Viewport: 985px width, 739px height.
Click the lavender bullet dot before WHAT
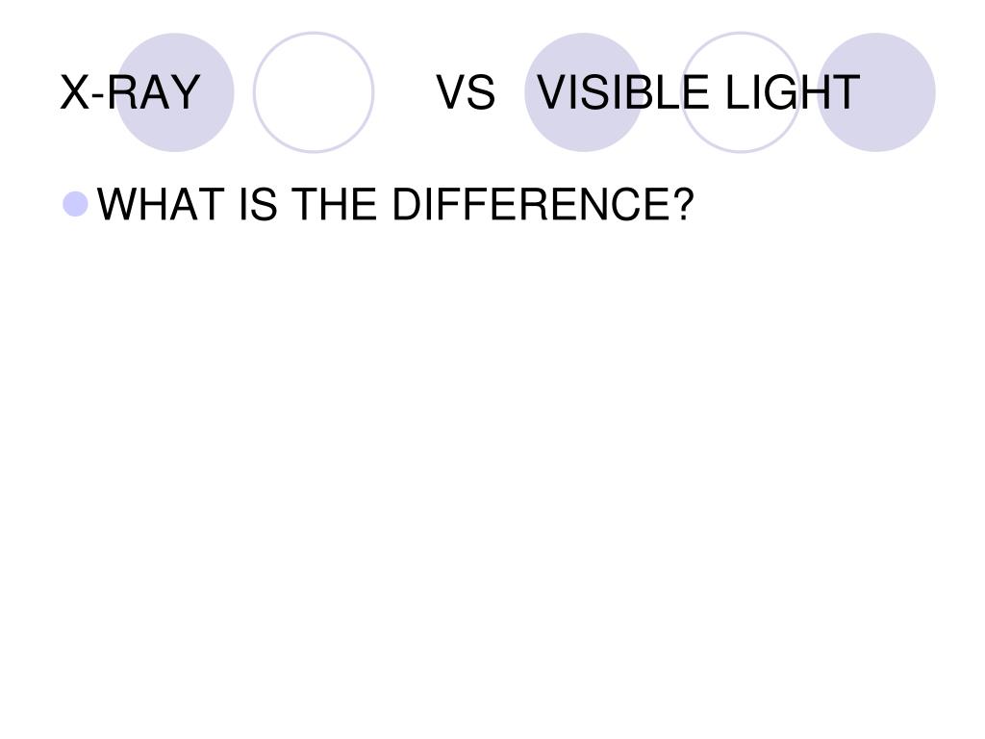tap(75, 204)
